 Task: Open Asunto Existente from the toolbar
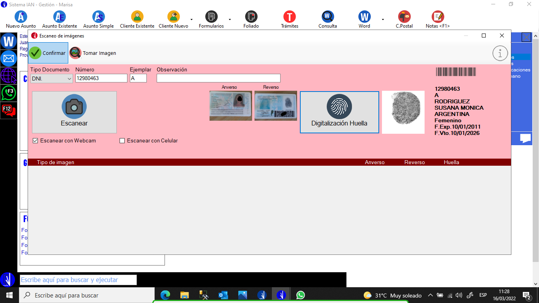click(60, 17)
